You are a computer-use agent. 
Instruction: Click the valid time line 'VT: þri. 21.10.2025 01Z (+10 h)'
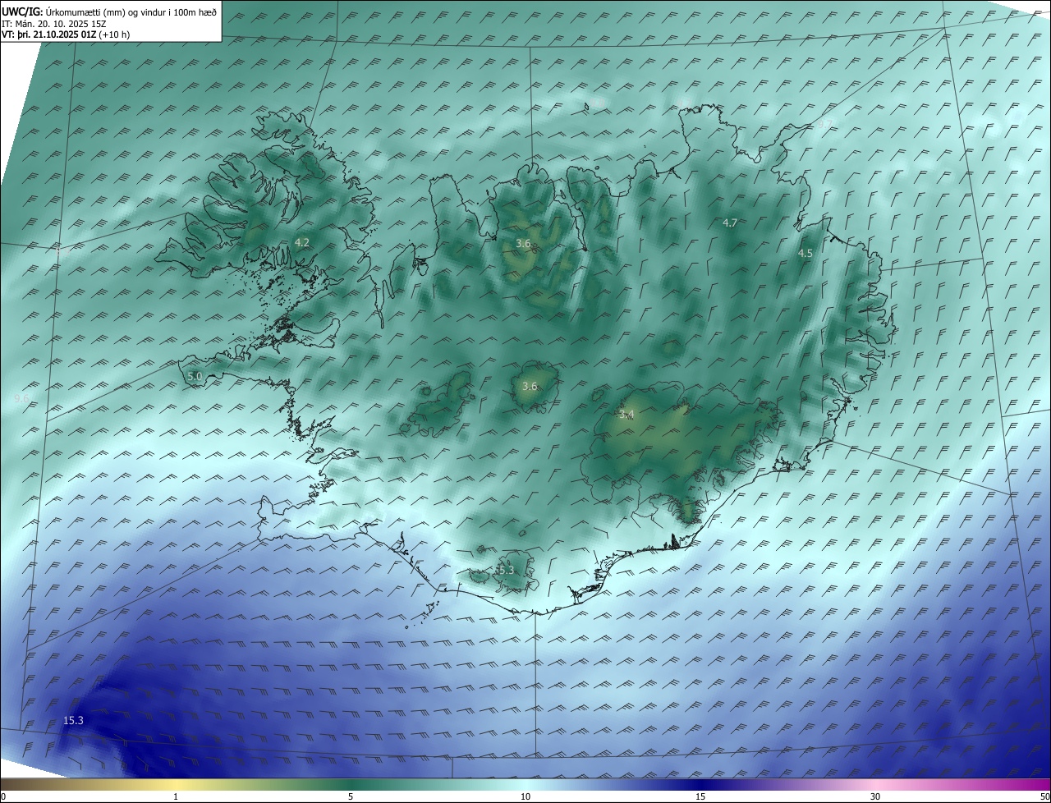[66, 34]
